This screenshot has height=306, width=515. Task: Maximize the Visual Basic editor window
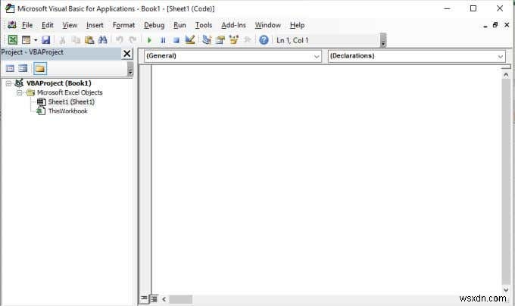coord(473,8)
